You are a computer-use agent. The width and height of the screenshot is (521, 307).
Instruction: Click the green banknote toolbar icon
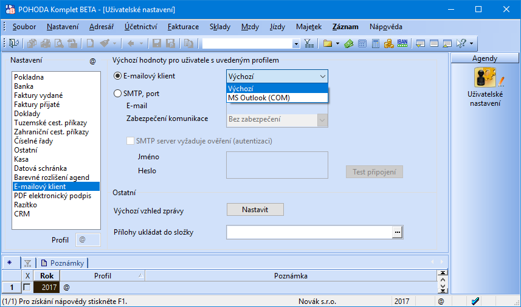coord(348,43)
